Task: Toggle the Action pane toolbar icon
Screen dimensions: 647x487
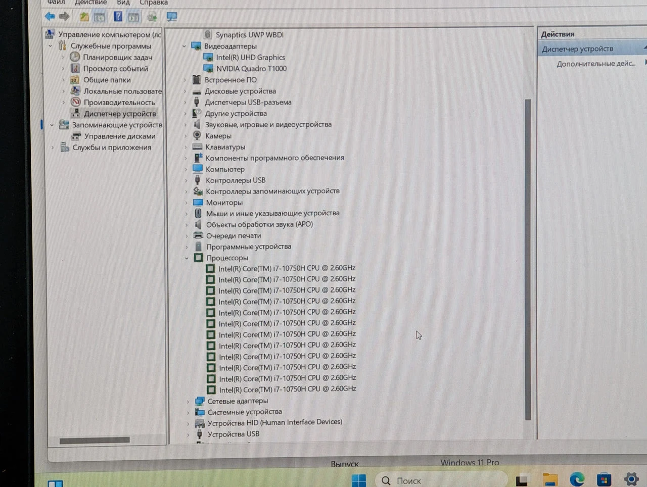Action: click(x=133, y=17)
